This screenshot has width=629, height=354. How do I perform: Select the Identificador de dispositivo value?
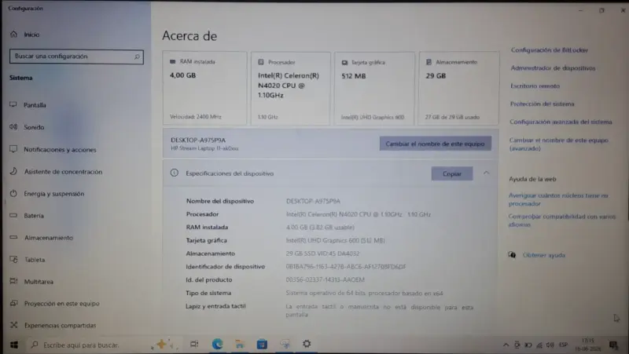tap(345, 267)
